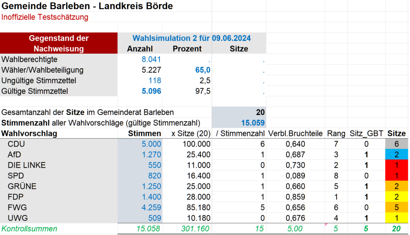Click the SPD product value 16.400
This screenshot has width=410, height=235.
[199, 176]
